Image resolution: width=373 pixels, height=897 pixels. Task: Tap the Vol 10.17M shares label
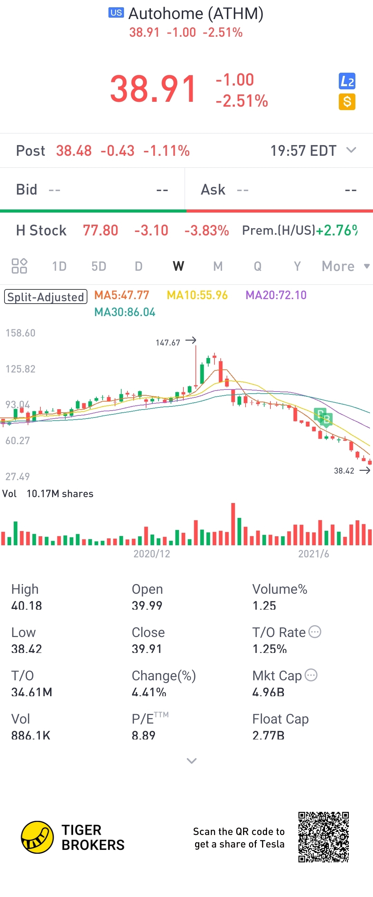pos(48,493)
